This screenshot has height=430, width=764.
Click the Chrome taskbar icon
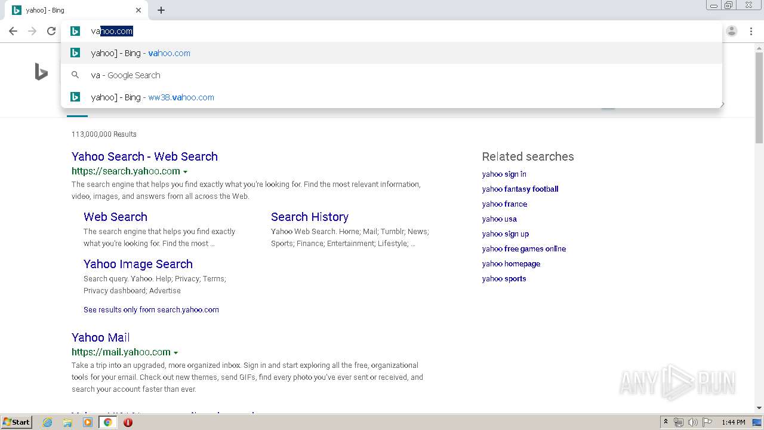(x=107, y=422)
